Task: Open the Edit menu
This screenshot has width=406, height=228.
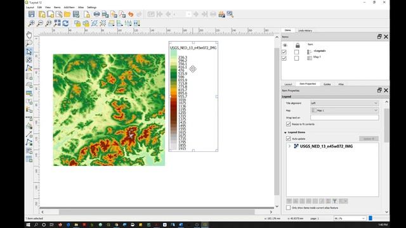Action: pyautogui.click(x=39, y=7)
